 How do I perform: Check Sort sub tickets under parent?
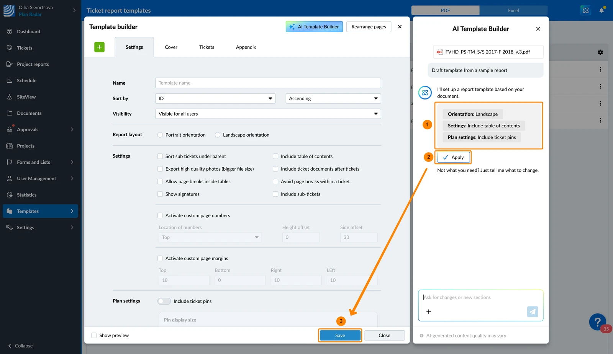click(x=160, y=156)
